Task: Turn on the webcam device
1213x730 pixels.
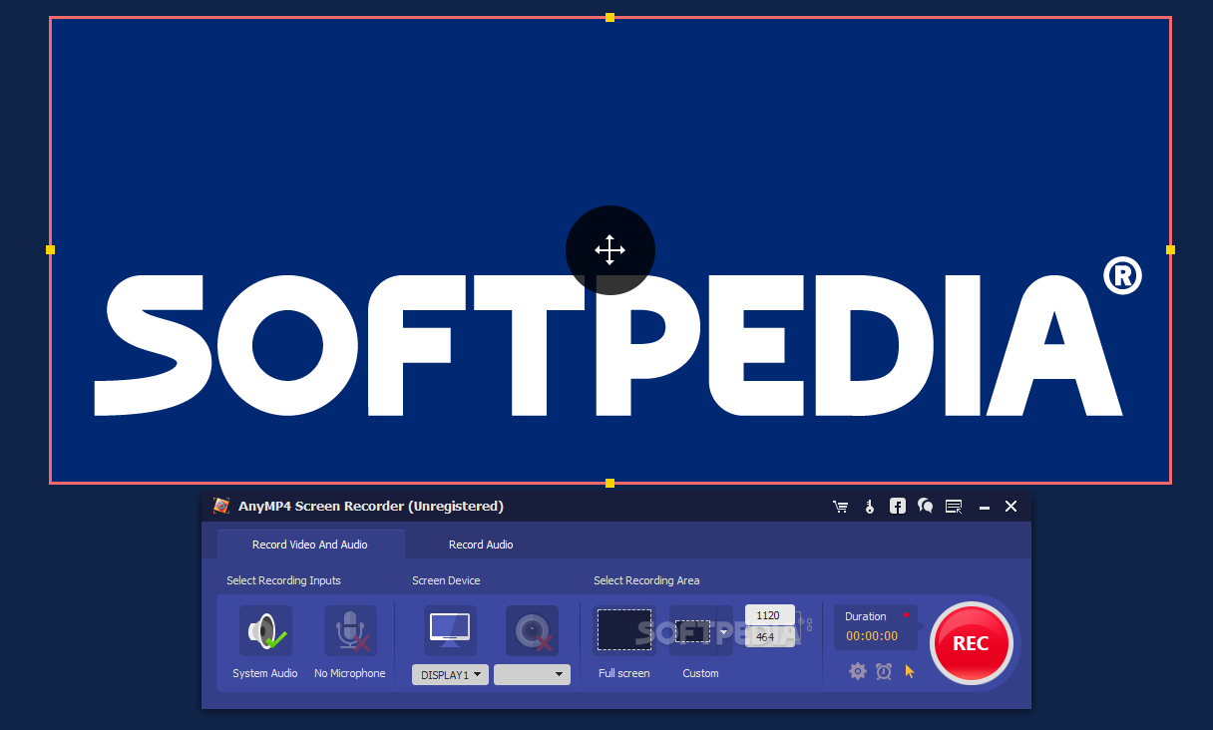Action: tap(532, 631)
